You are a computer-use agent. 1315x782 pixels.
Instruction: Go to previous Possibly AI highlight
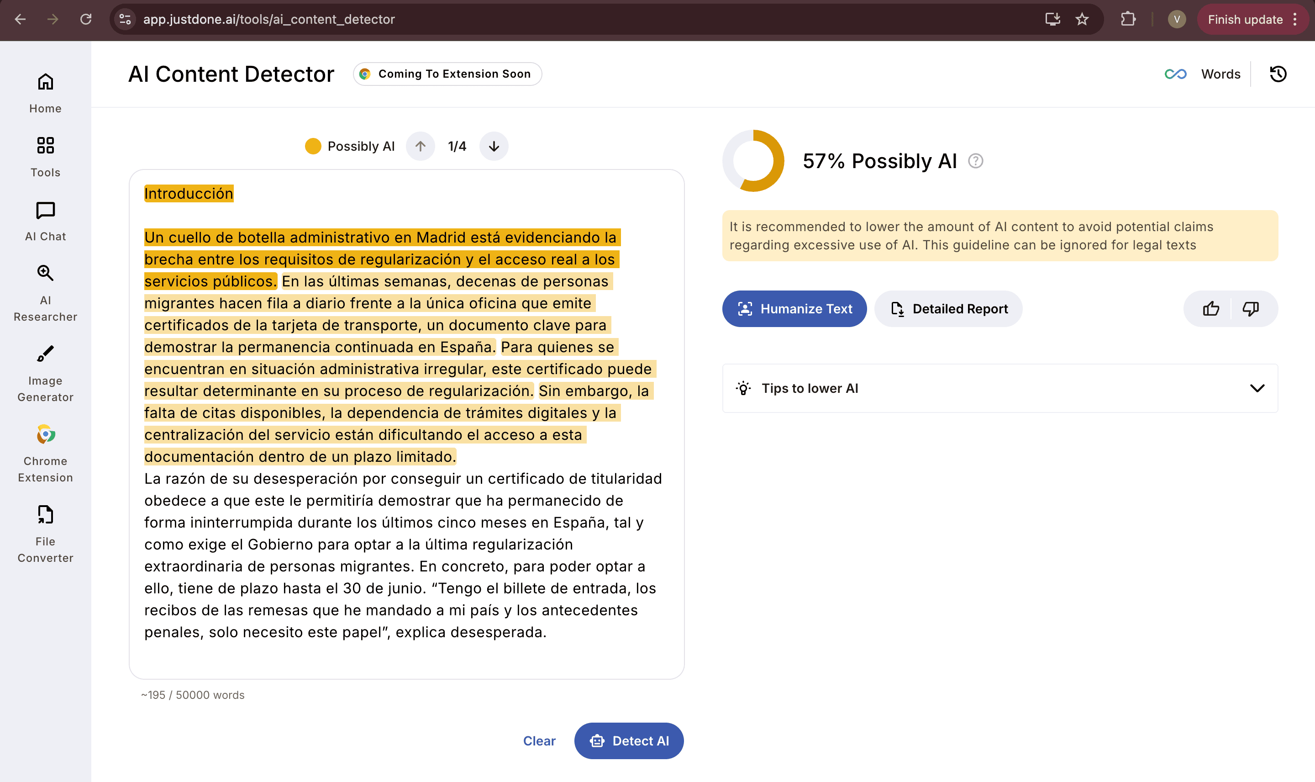[420, 147]
